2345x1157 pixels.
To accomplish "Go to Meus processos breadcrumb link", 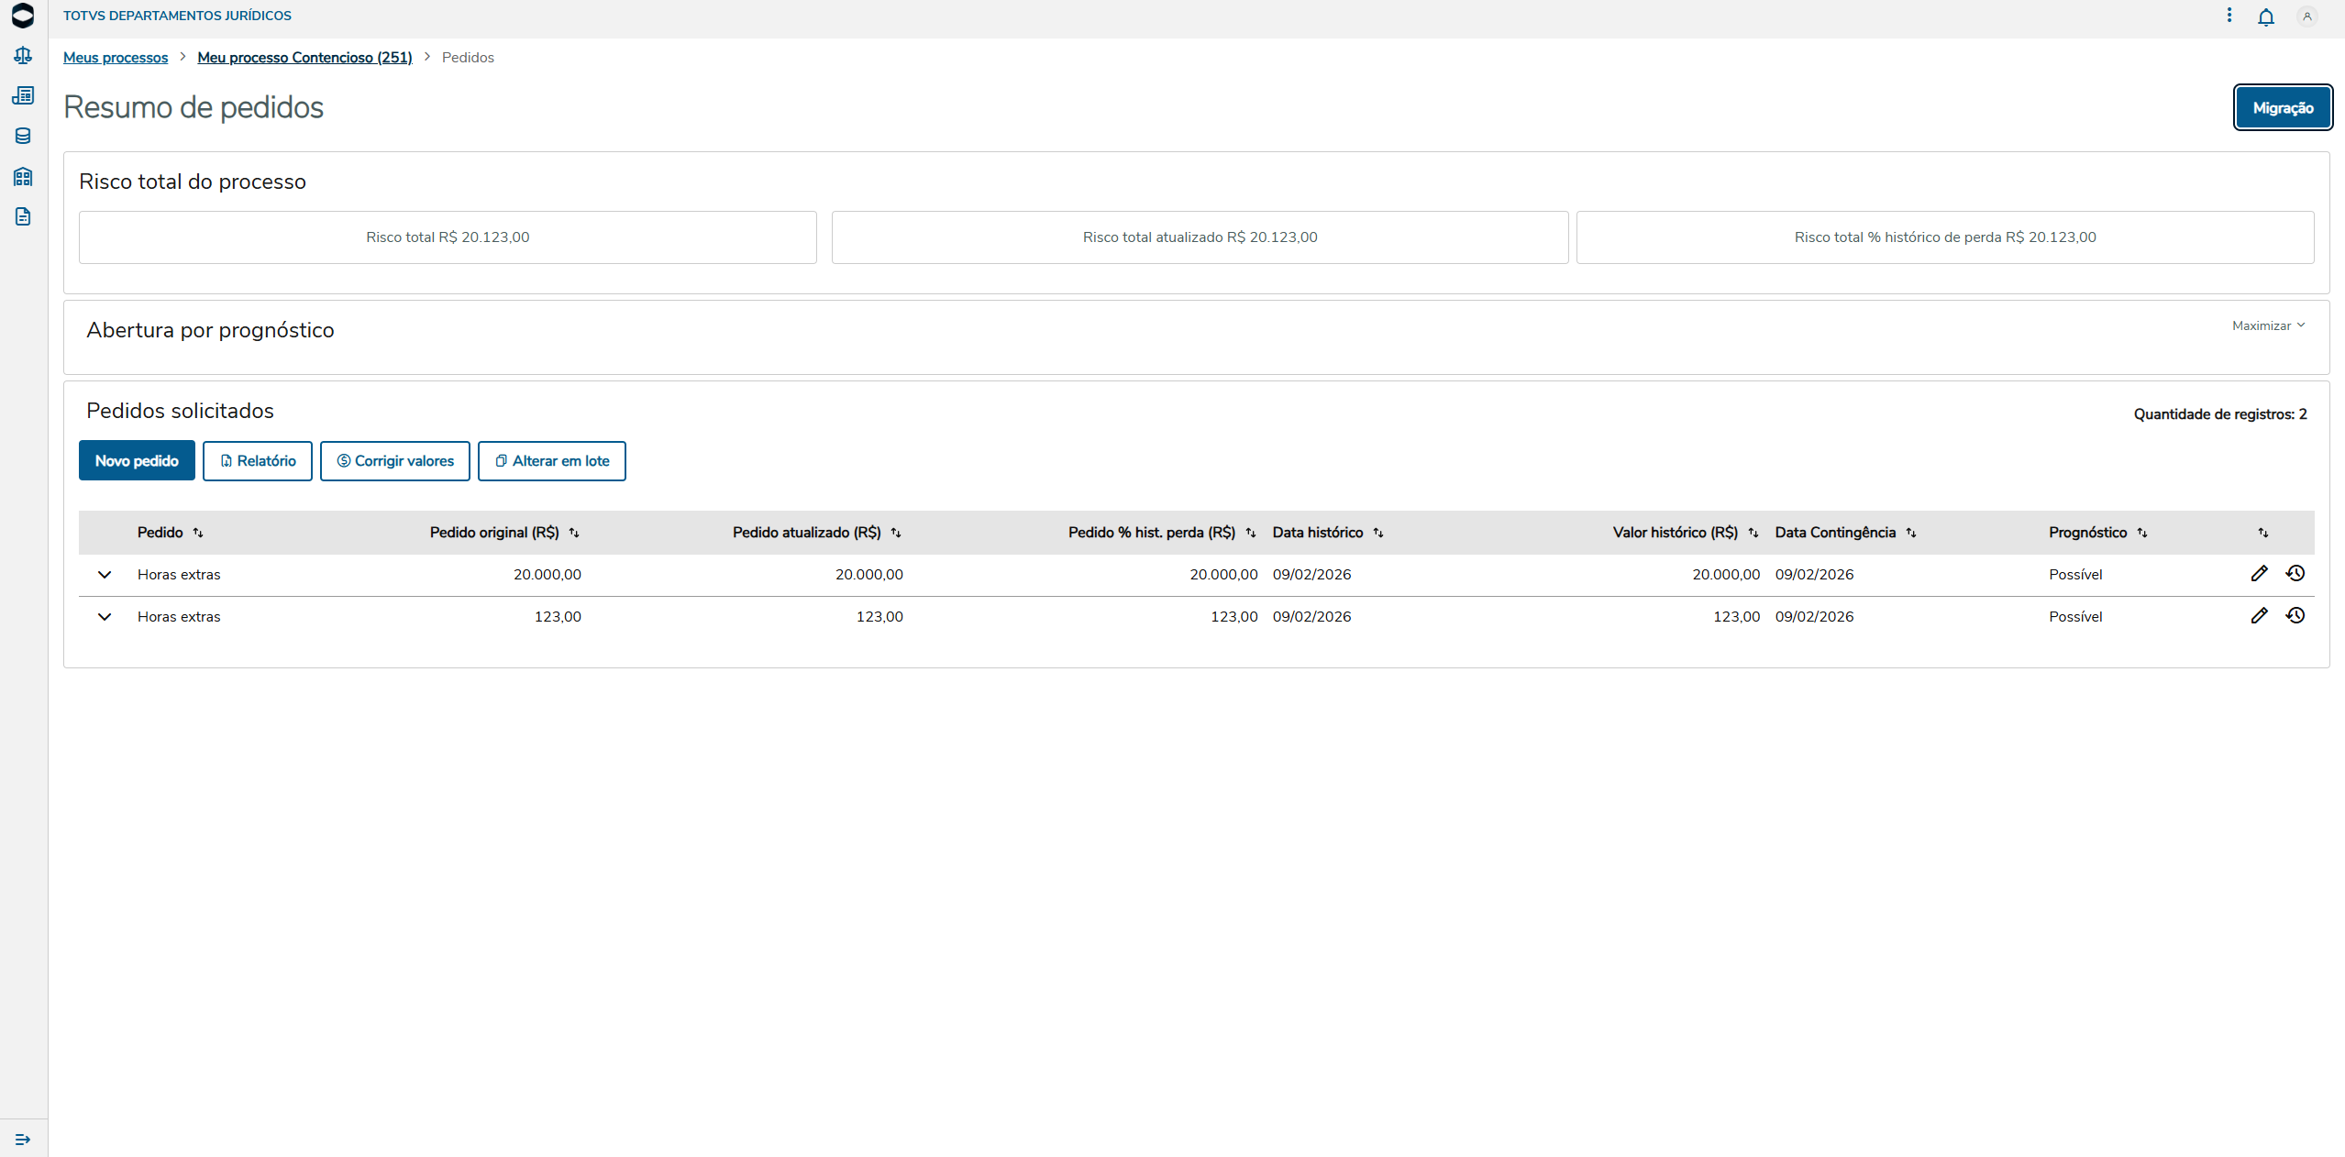I will click(x=116, y=58).
